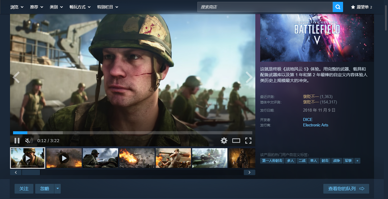
Task: Click the 忽略 ignore button
Action: pyautogui.click(x=45, y=189)
